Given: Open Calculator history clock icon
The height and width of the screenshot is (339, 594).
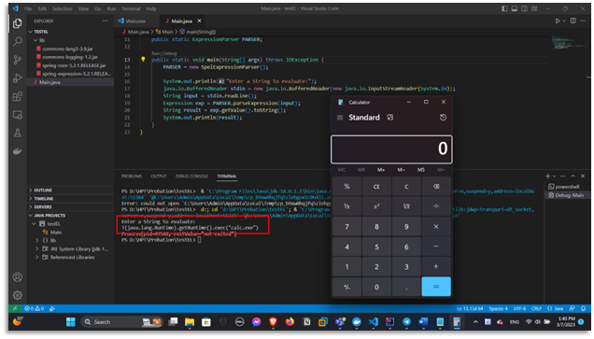Looking at the screenshot, I should coord(443,118).
